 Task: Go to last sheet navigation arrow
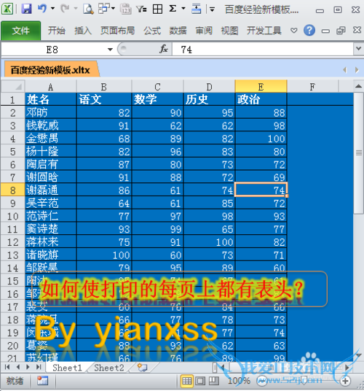click(x=39, y=367)
